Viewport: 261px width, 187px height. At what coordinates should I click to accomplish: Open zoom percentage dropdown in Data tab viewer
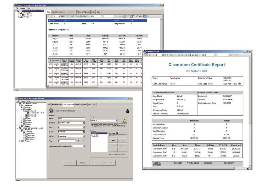point(102,16)
